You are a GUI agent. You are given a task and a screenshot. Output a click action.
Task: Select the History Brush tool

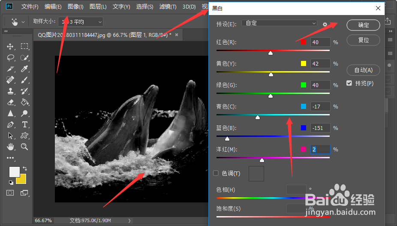[x=24, y=91]
